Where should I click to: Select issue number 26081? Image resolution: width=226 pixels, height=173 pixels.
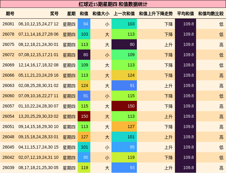click(x=8, y=24)
